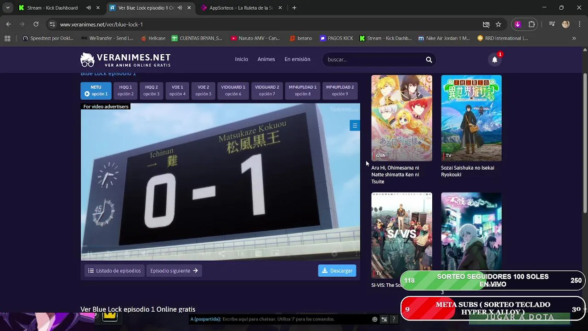Open Speedtest por Ookla bookmark

point(48,38)
